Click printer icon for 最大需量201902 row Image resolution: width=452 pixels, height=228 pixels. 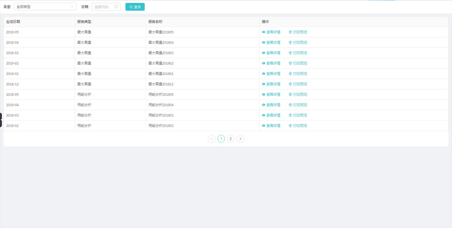click(x=290, y=63)
